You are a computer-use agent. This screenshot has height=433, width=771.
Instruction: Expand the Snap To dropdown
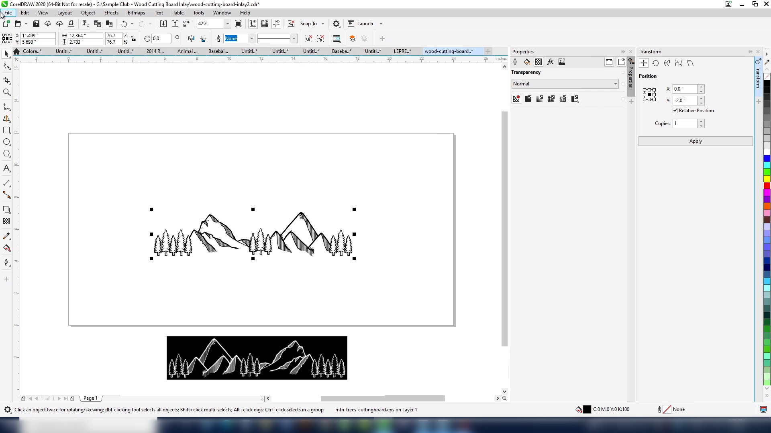coord(323,24)
